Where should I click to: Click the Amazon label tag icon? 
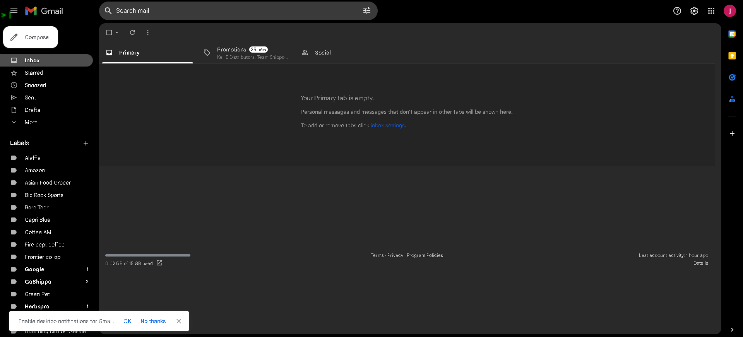pyautogui.click(x=14, y=170)
